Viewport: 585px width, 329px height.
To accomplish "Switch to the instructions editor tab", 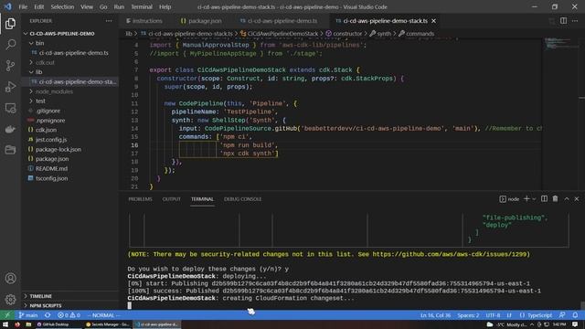I will click(x=144, y=21).
